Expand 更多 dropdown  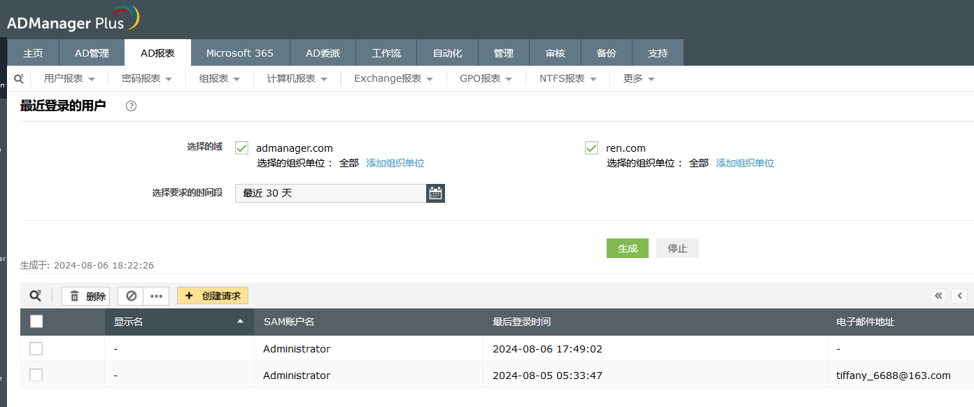639,78
